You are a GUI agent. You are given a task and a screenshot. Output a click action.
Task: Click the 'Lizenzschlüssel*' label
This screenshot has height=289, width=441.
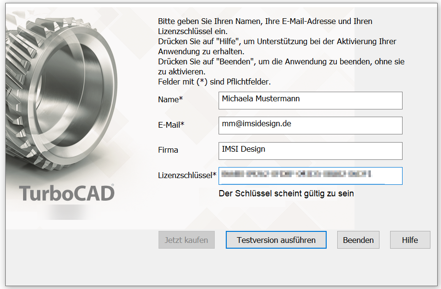point(187,175)
